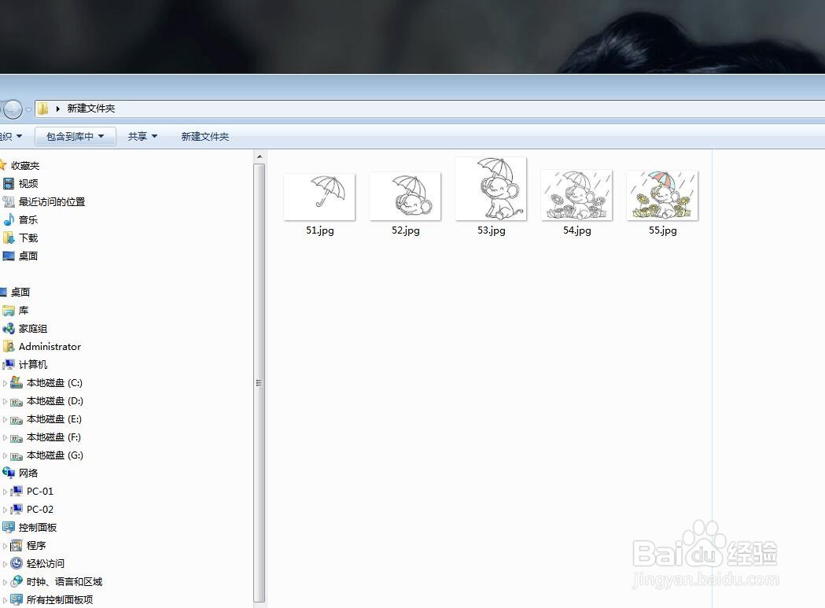Expand PC-01 in the navigation pane
Image resolution: width=825 pixels, height=608 pixels.
pos(6,491)
